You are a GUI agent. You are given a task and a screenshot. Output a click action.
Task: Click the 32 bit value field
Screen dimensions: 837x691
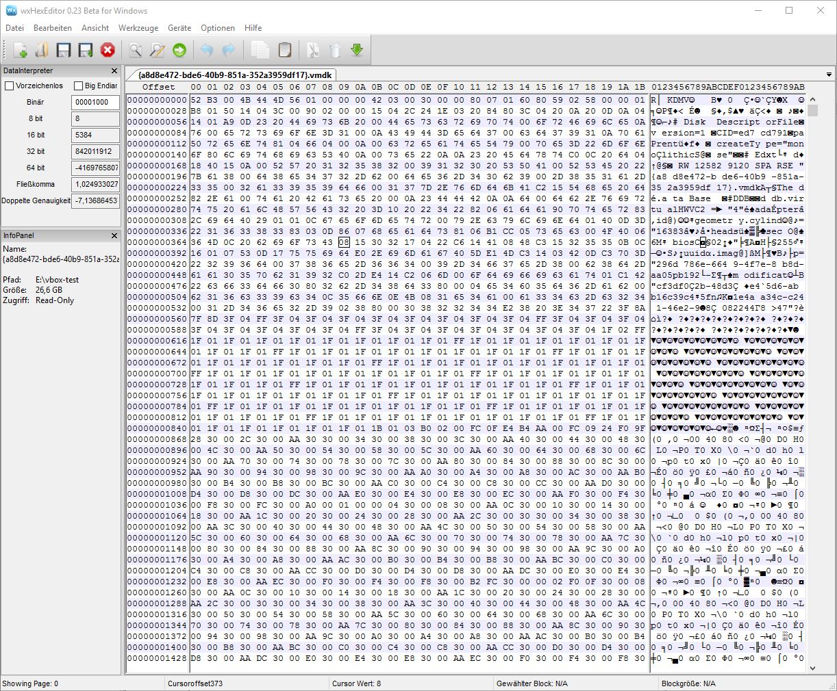95,151
